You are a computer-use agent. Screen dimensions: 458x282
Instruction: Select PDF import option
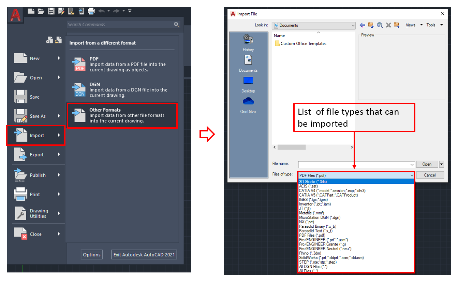(122, 64)
